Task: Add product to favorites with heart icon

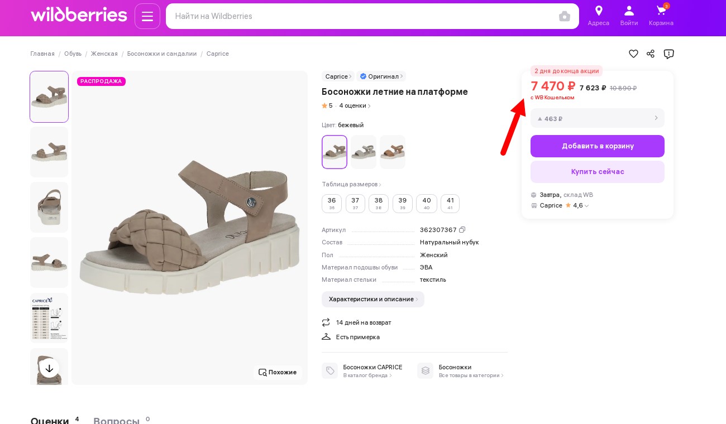Action: pos(633,54)
